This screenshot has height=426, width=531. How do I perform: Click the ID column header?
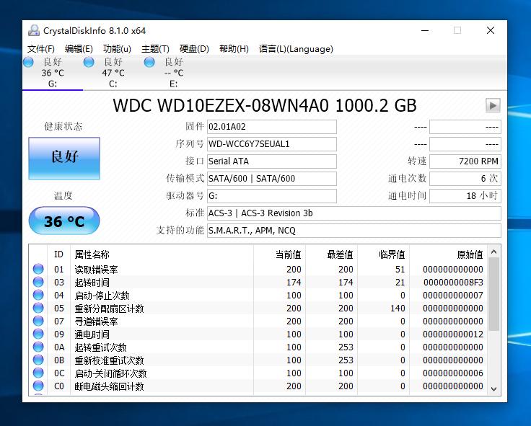58,254
